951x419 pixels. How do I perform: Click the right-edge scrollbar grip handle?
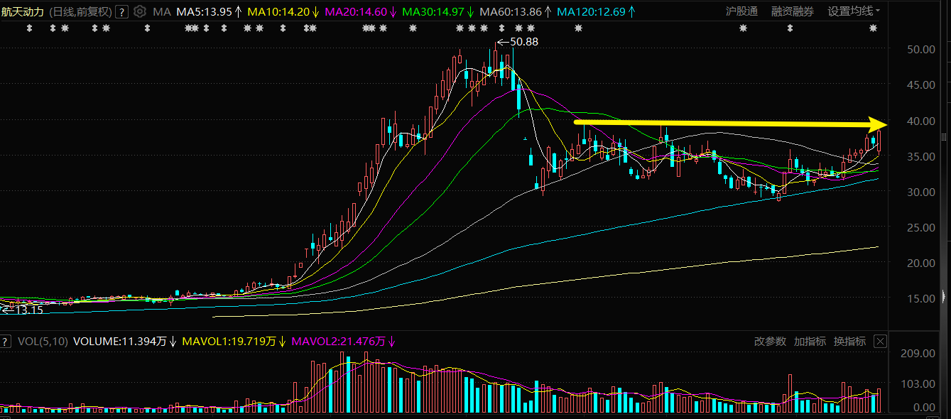pos(943,136)
